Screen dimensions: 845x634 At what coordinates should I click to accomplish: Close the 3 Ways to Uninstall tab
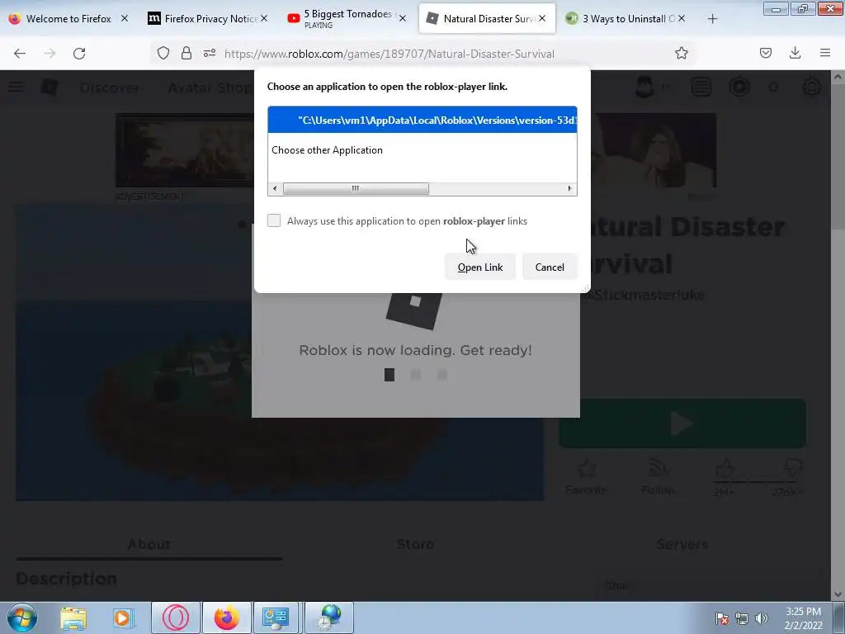point(682,18)
